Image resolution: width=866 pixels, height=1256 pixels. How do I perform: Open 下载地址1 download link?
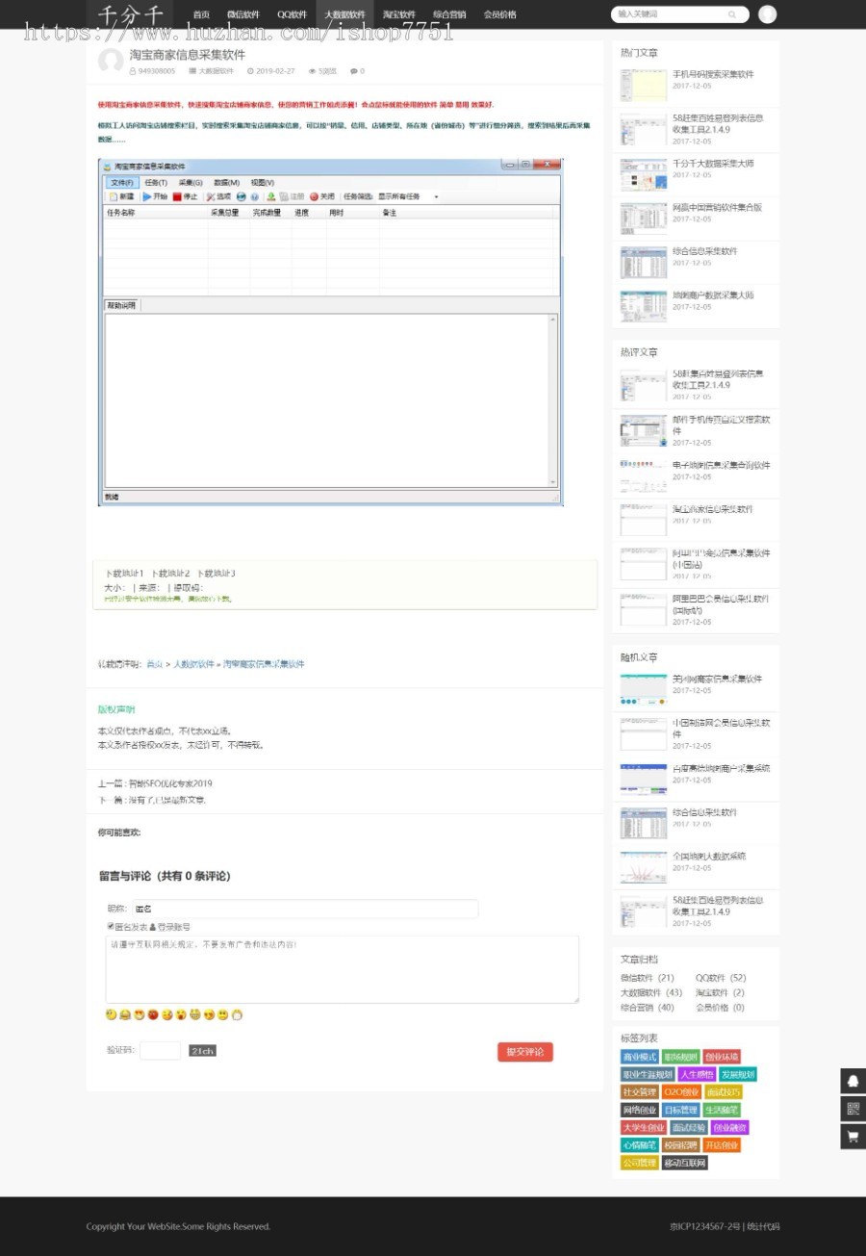124,574
